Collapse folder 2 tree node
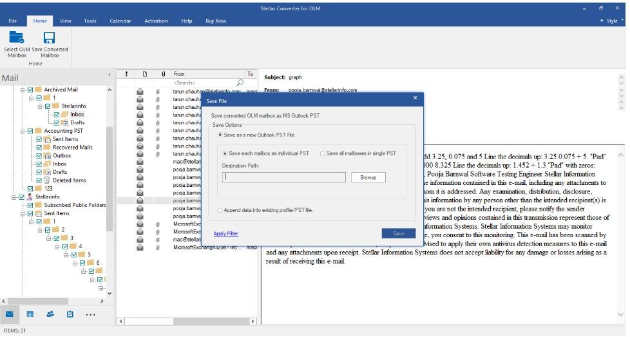 click(40, 230)
